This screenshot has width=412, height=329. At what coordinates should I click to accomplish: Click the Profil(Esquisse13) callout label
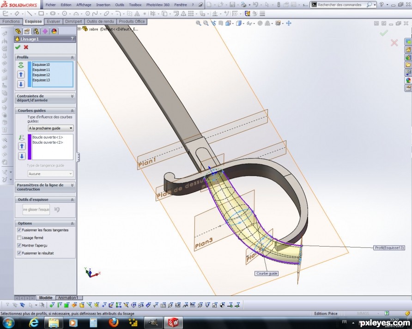[389, 248]
